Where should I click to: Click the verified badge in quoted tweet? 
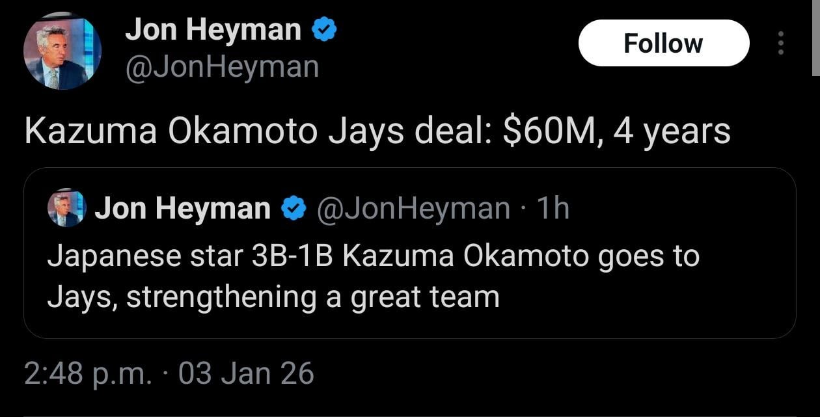292,207
